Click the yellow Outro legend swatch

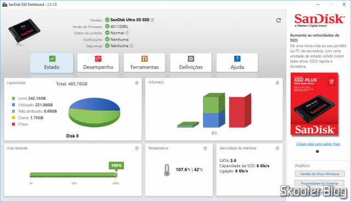point(13,118)
